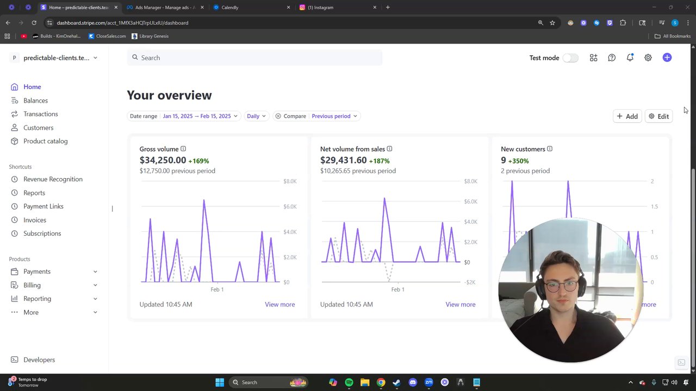Switch to the Instagram tab
The height and width of the screenshot is (391, 696).
click(338, 8)
